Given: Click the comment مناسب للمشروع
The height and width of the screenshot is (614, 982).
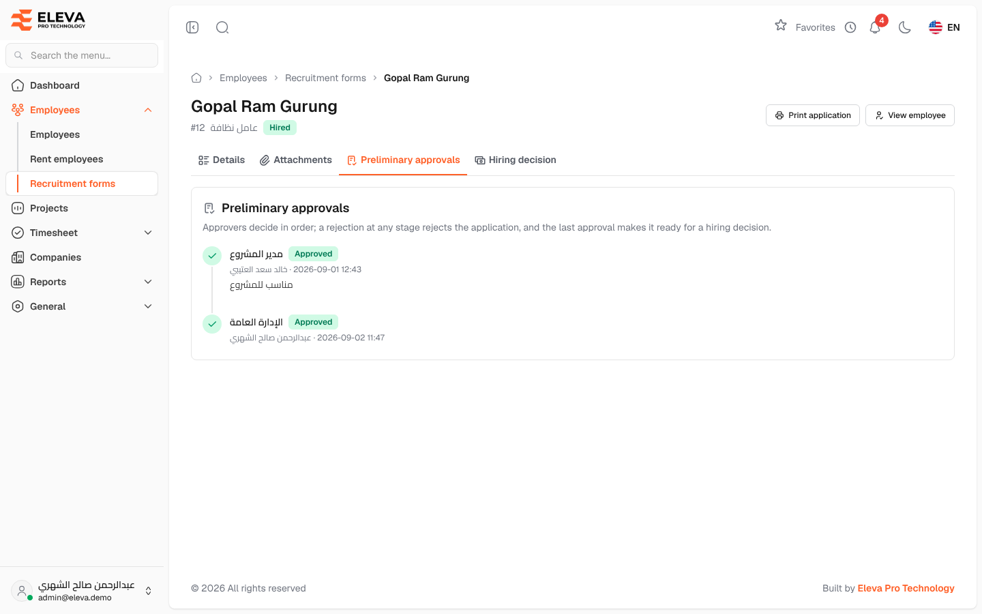Looking at the screenshot, I should click(261, 285).
